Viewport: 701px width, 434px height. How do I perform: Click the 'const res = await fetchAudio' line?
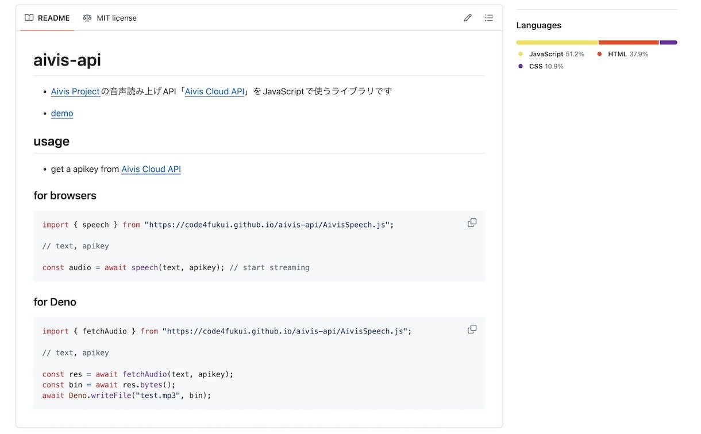click(138, 374)
